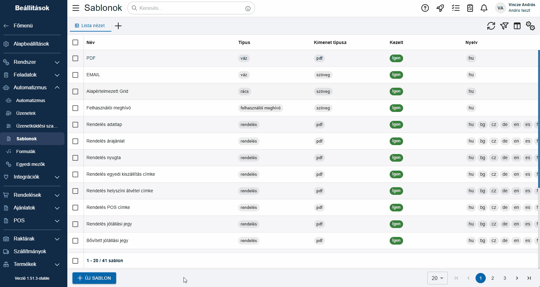The image size is (540, 287).
Task: Open the filter funnel icon
Action: (x=504, y=26)
